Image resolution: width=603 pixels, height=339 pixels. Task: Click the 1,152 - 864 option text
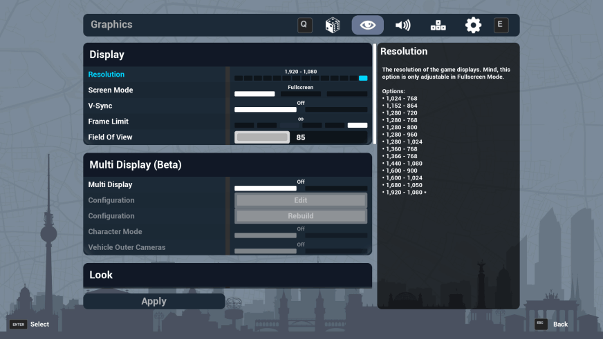402,106
